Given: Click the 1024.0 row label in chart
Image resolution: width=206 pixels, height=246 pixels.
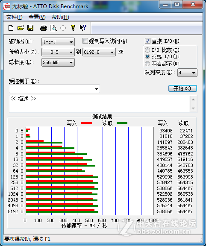Looking at the screenshot, I should (x=16, y=194).
